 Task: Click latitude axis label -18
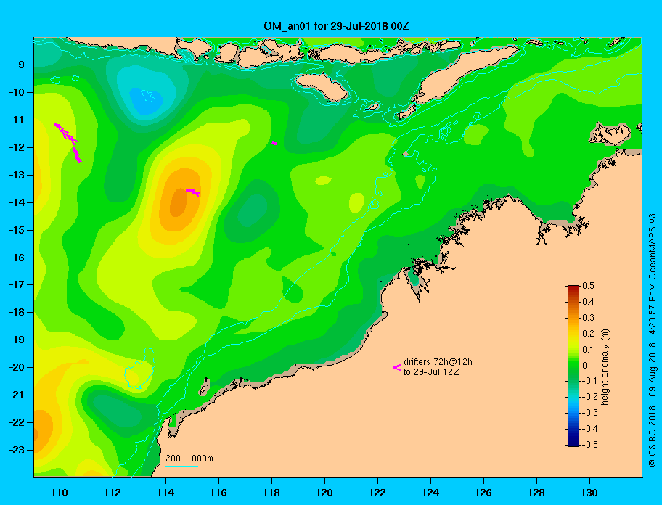tap(16, 313)
